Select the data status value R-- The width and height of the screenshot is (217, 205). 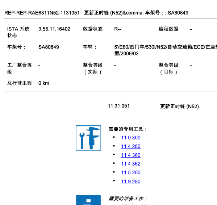[118, 29]
